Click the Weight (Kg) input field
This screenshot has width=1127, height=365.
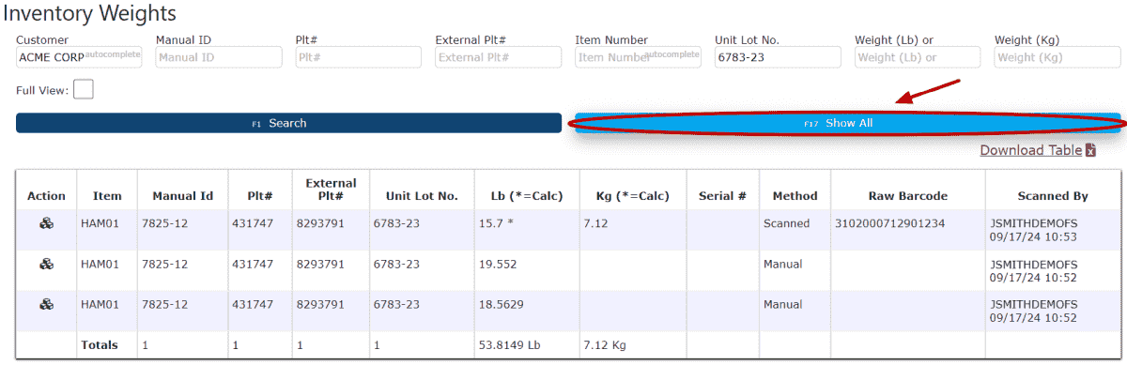[x=1058, y=57]
